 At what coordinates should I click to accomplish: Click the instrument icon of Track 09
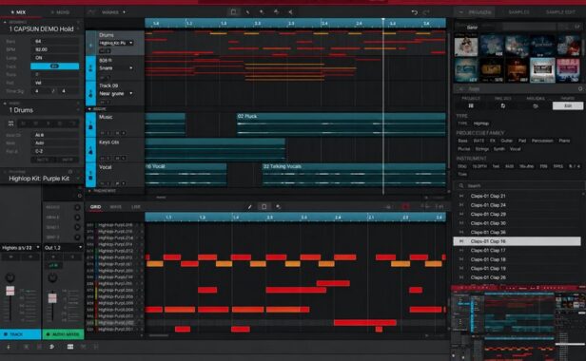point(90,93)
